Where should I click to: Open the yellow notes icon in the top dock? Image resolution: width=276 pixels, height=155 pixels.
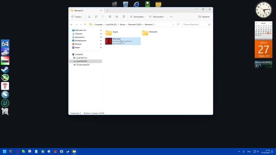click(158, 4)
